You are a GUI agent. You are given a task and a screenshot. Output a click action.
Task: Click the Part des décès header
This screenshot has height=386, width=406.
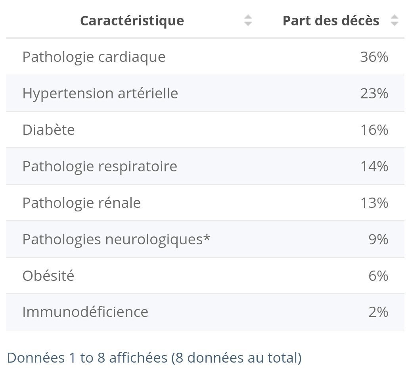(x=331, y=21)
